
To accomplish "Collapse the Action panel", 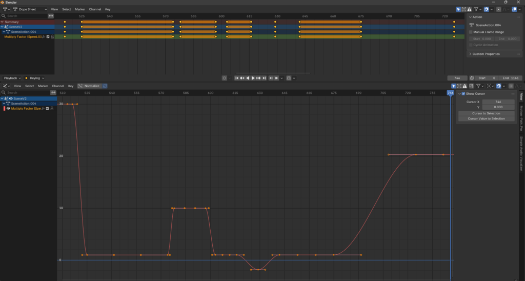I will click(470, 17).
